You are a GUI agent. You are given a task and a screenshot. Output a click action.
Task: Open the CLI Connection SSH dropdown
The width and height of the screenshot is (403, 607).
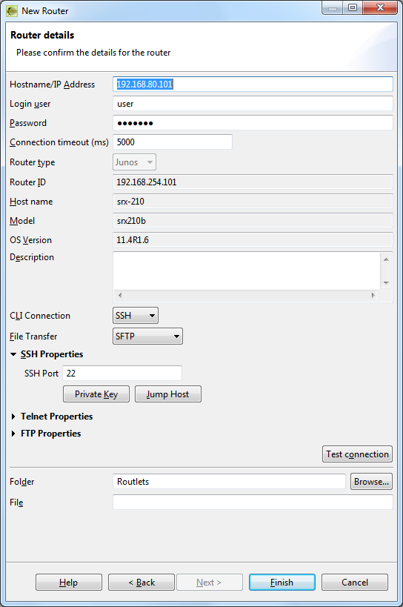click(136, 316)
